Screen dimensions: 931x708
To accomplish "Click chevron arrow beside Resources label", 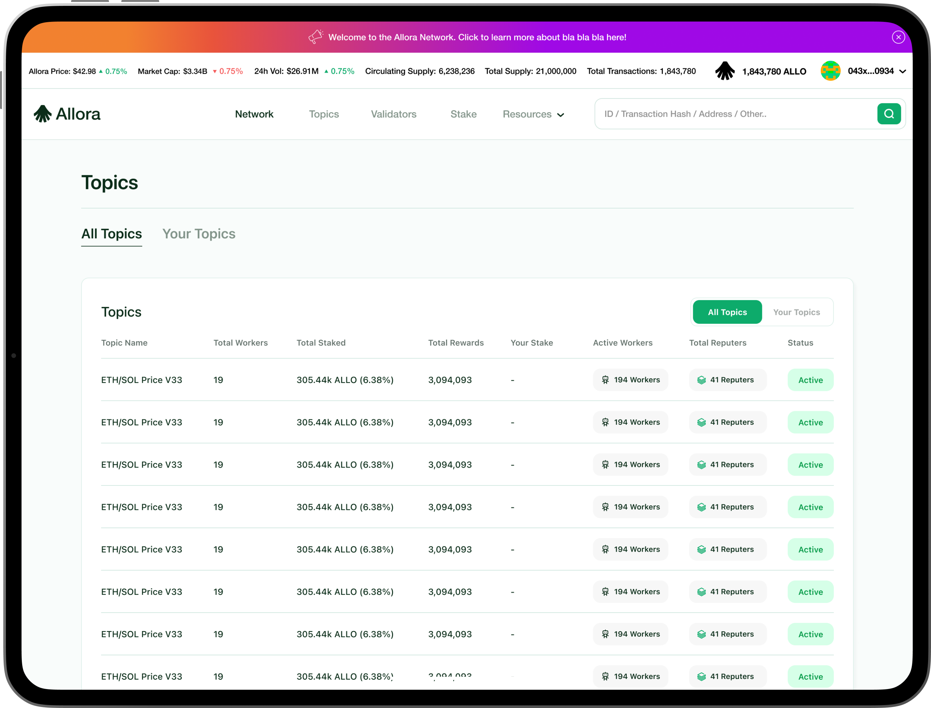I will click(x=561, y=115).
